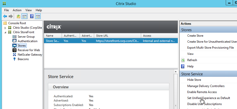Click the Overview panel heading

coord(61,87)
